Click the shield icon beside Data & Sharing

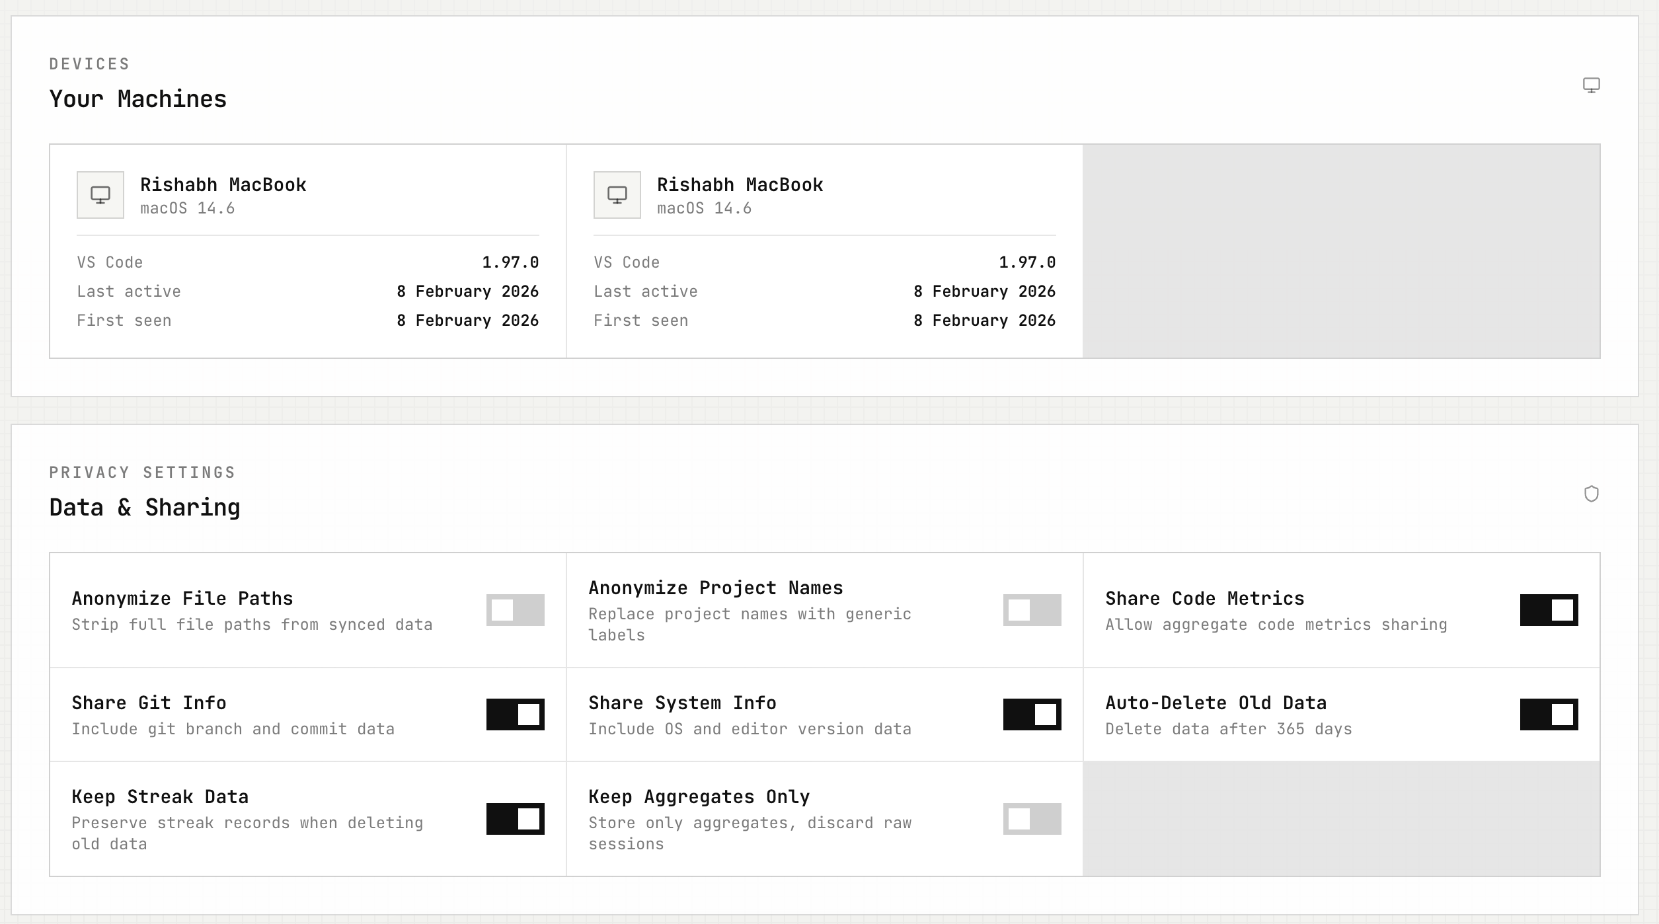[x=1592, y=493]
